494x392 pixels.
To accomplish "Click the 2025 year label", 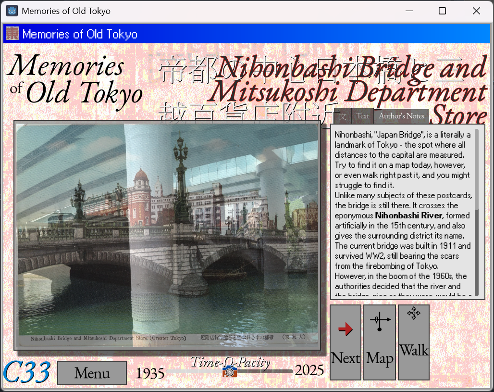I will coord(309,370).
